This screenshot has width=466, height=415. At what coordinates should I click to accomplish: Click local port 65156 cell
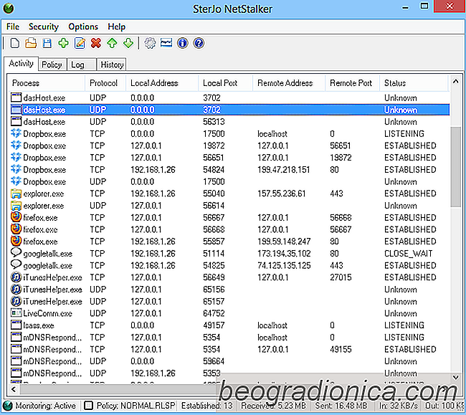[214, 290]
